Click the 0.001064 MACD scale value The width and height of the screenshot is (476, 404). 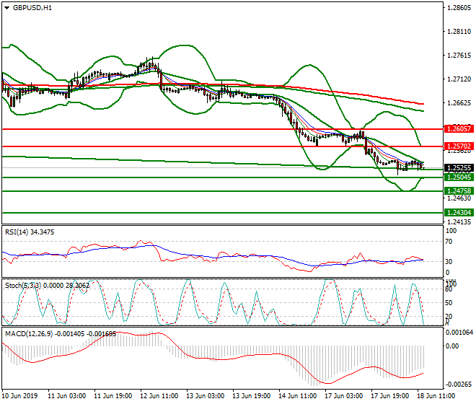tap(459, 333)
